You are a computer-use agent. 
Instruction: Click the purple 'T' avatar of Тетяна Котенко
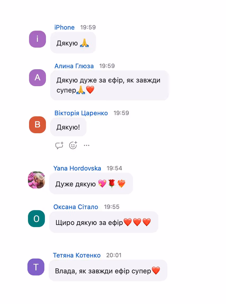pos(36,267)
